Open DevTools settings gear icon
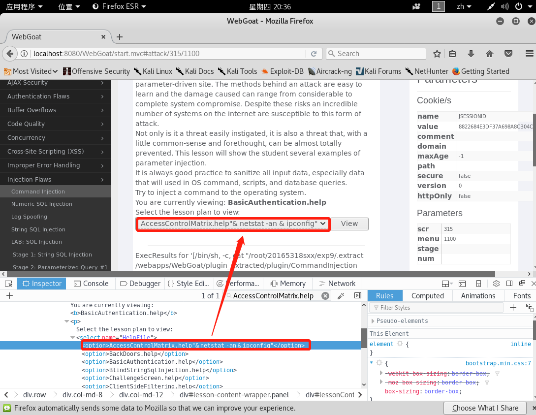The height and width of the screenshot is (415, 536). [x=496, y=284]
